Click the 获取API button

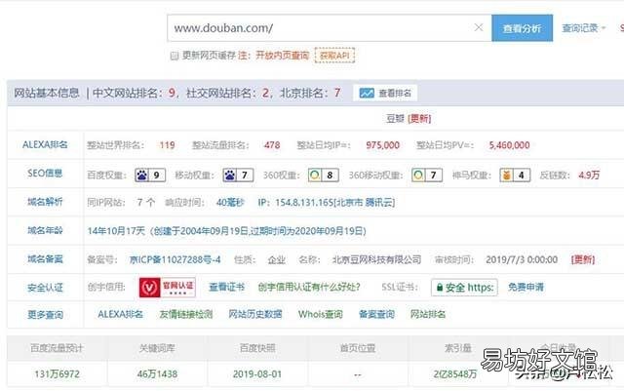tap(334, 56)
